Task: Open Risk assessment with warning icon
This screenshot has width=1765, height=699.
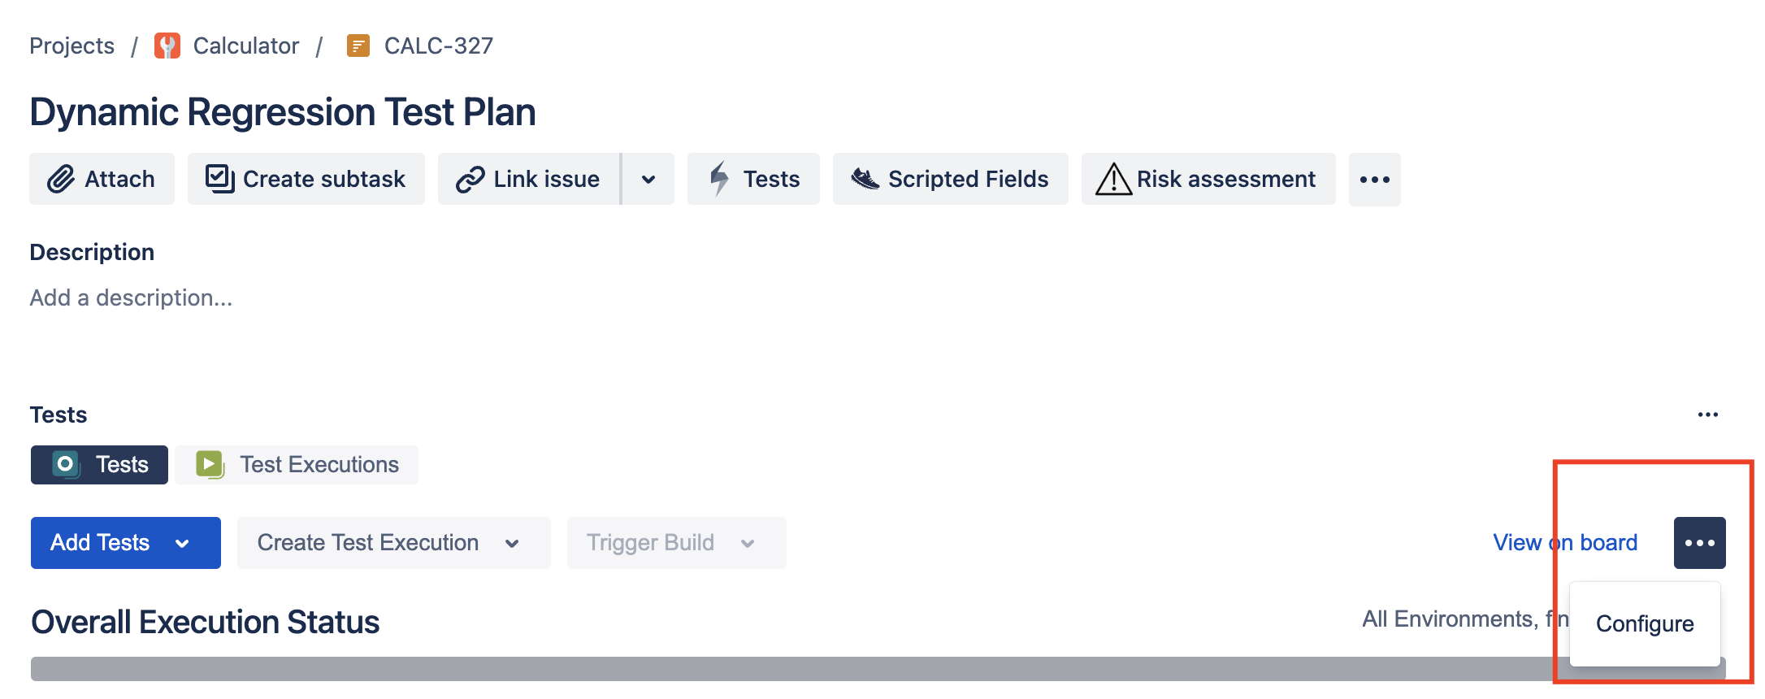Action: [1208, 179]
